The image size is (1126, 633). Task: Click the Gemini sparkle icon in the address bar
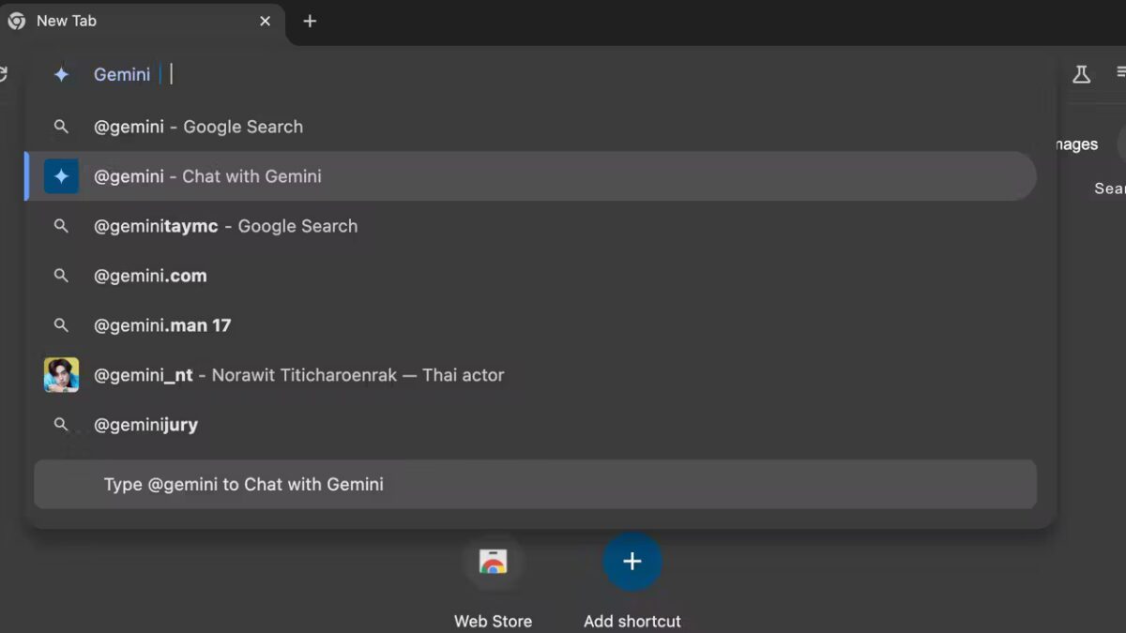click(61, 74)
